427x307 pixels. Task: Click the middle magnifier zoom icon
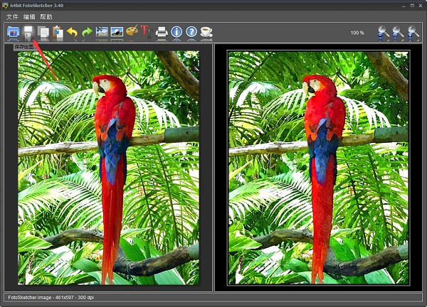point(399,33)
